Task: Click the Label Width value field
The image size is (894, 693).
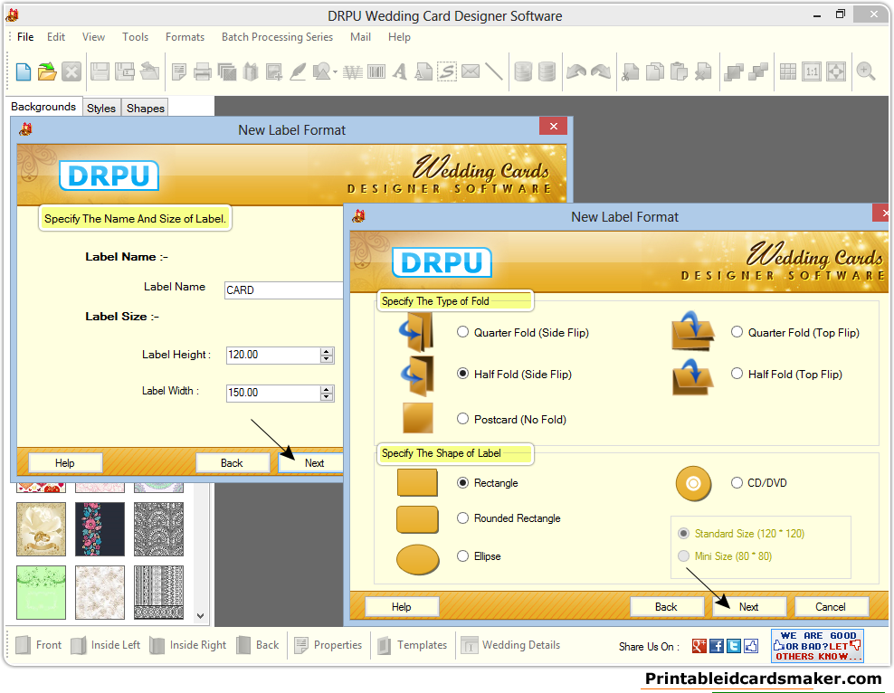Action: point(273,393)
